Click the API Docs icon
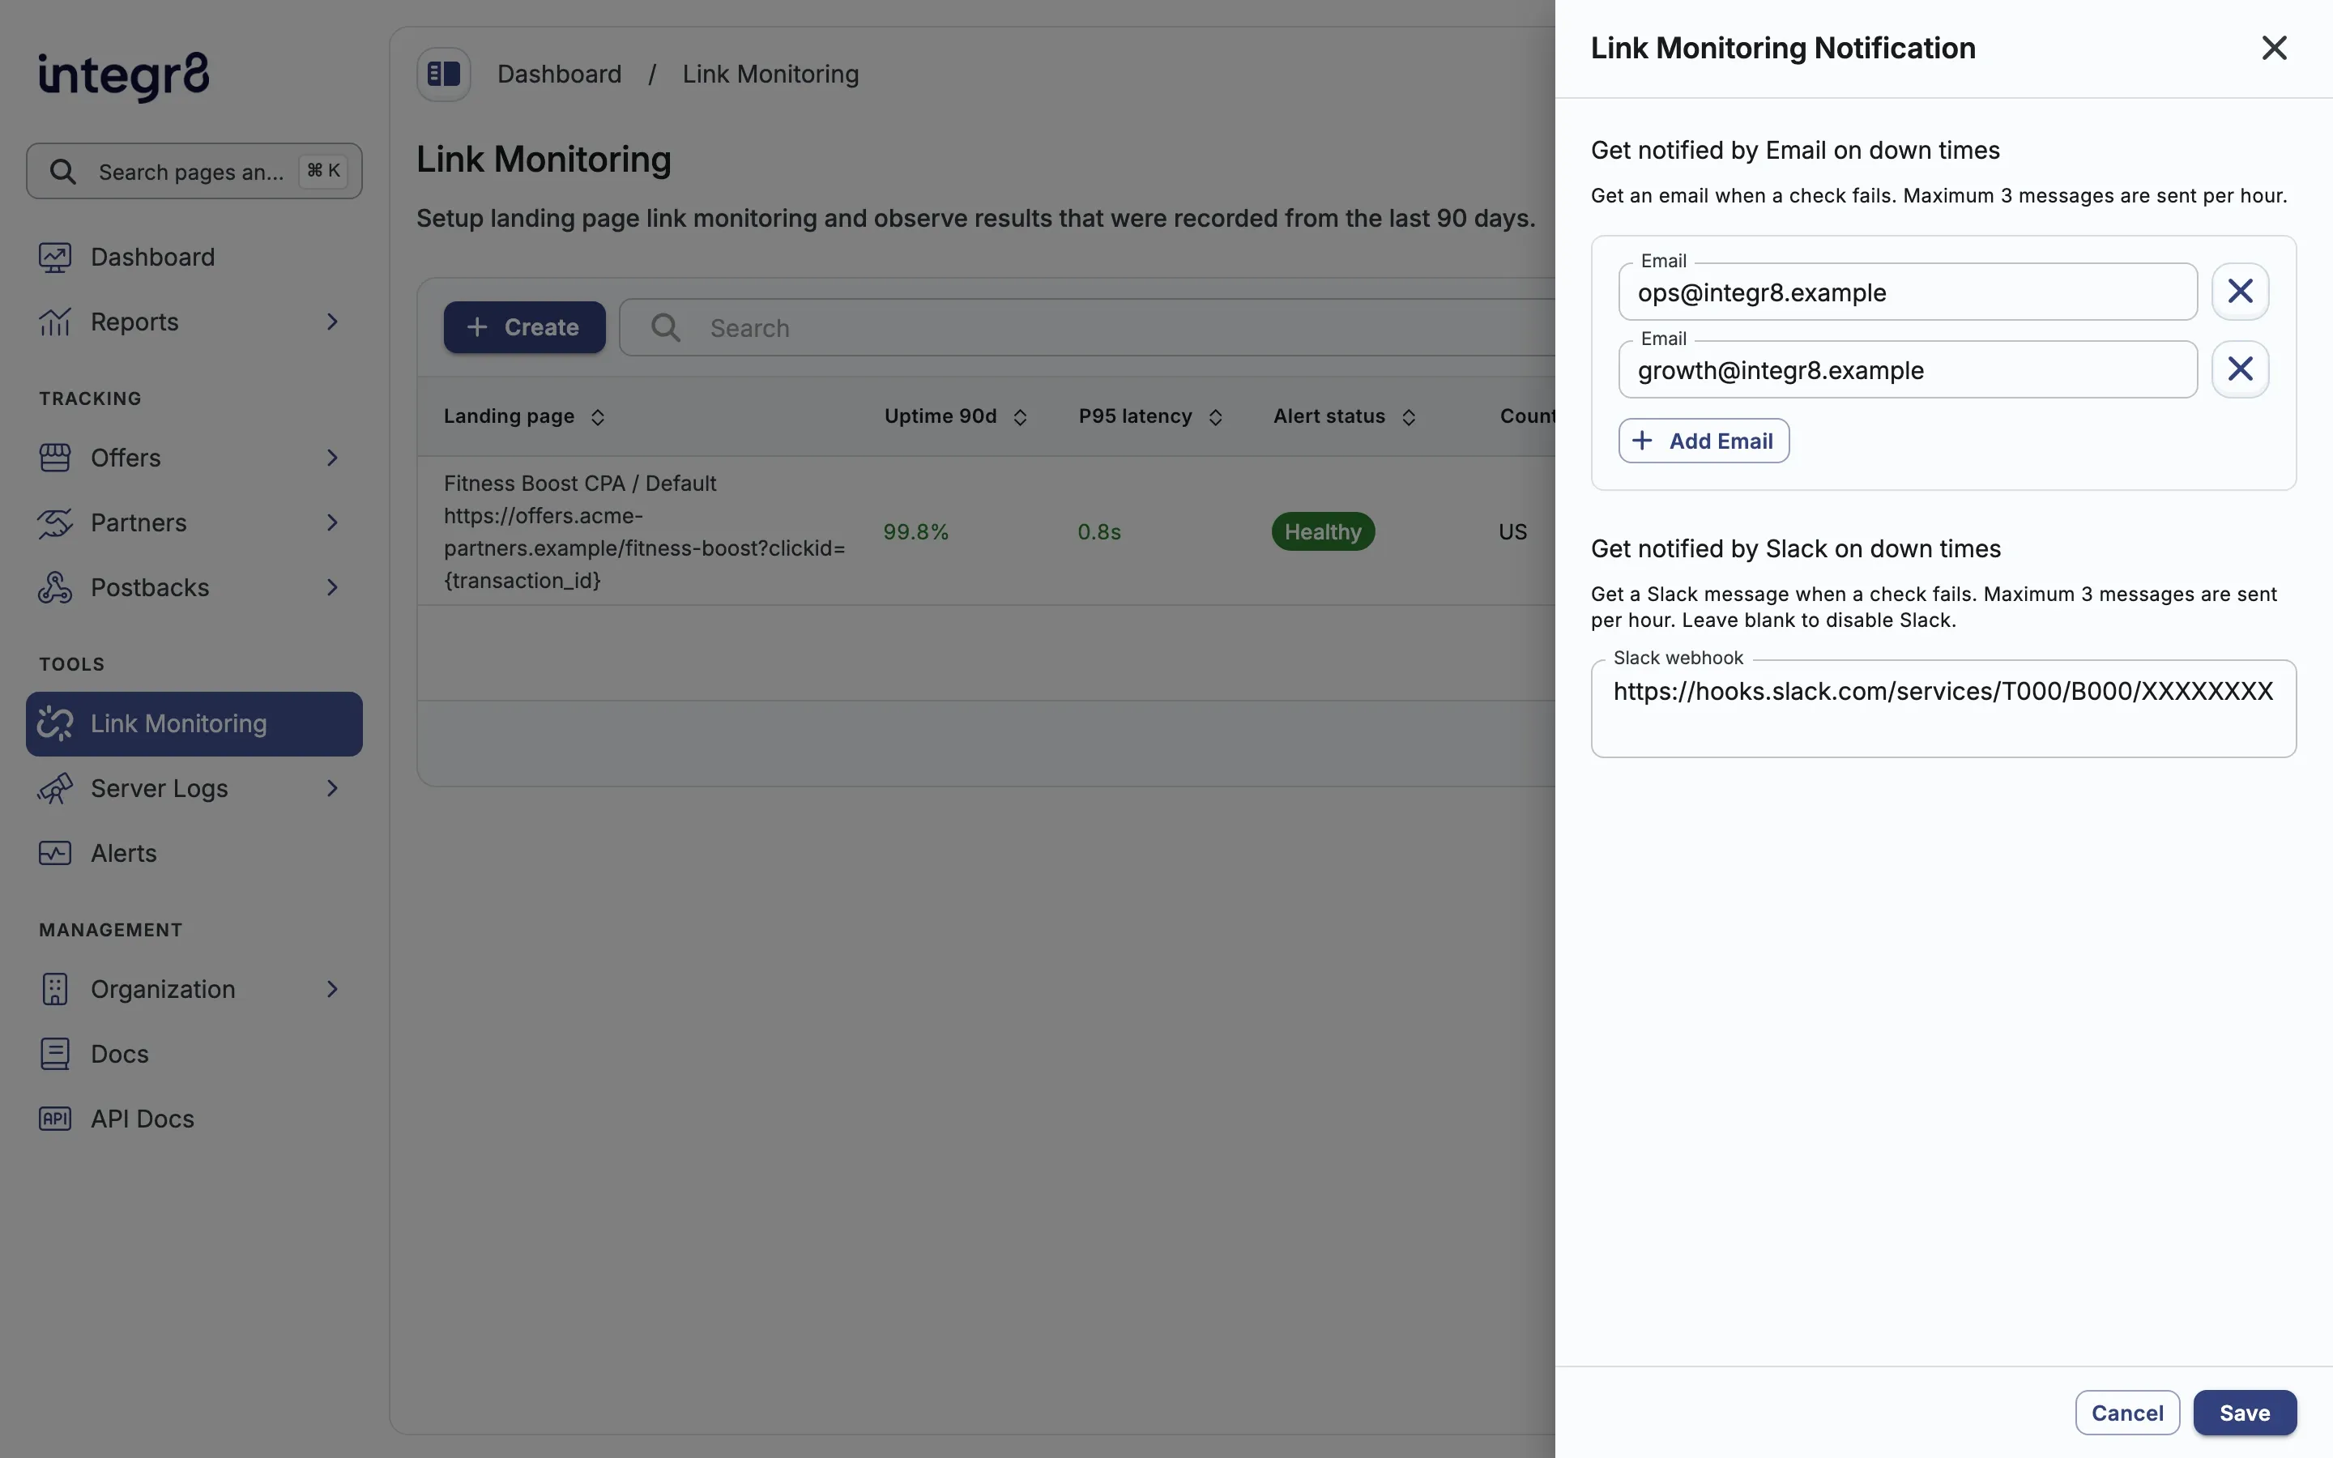The height and width of the screenshot is (1458, 2333). [55, 1119]
